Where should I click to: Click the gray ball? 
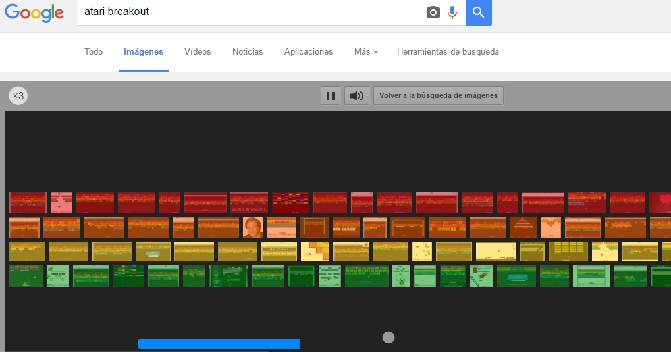[388, 338]
